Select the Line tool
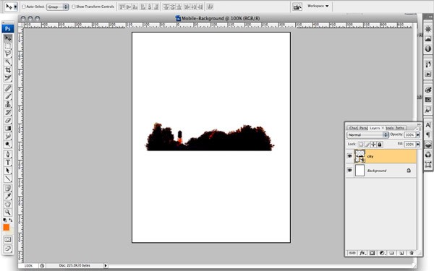 tap(8, 178)
